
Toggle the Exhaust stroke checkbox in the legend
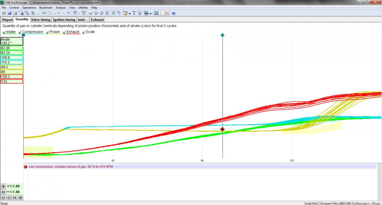click(x=64, y=32)
